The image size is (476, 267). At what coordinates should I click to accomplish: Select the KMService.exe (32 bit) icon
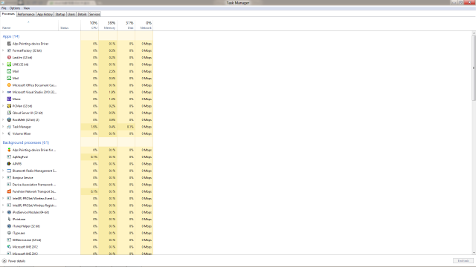click(9, 240)
